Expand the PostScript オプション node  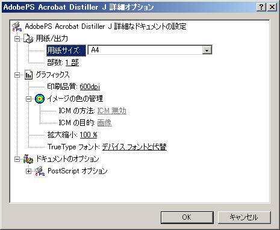coord(29,172)
